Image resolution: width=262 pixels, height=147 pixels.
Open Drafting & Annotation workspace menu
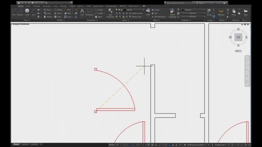(x=196, y=145)
